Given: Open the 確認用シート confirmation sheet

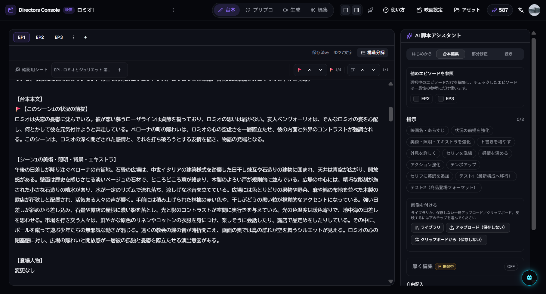Looking at the screenshot, I should 31,70.
